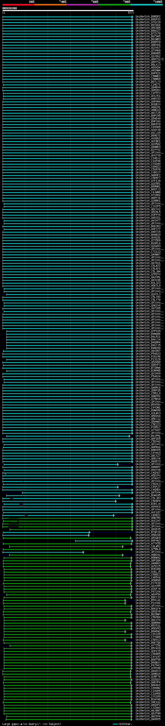Viewport: 165px width, 726px height.
Task: Select hit label UniRef100_C9SFZ7
Action: [x=148, y=487]
